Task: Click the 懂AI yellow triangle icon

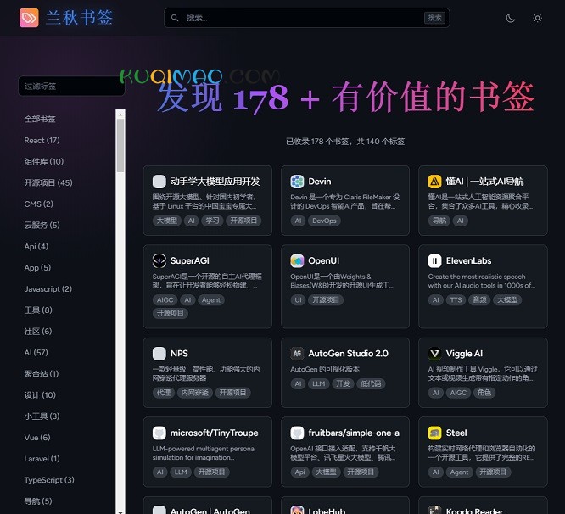Action: coord(434,182)
